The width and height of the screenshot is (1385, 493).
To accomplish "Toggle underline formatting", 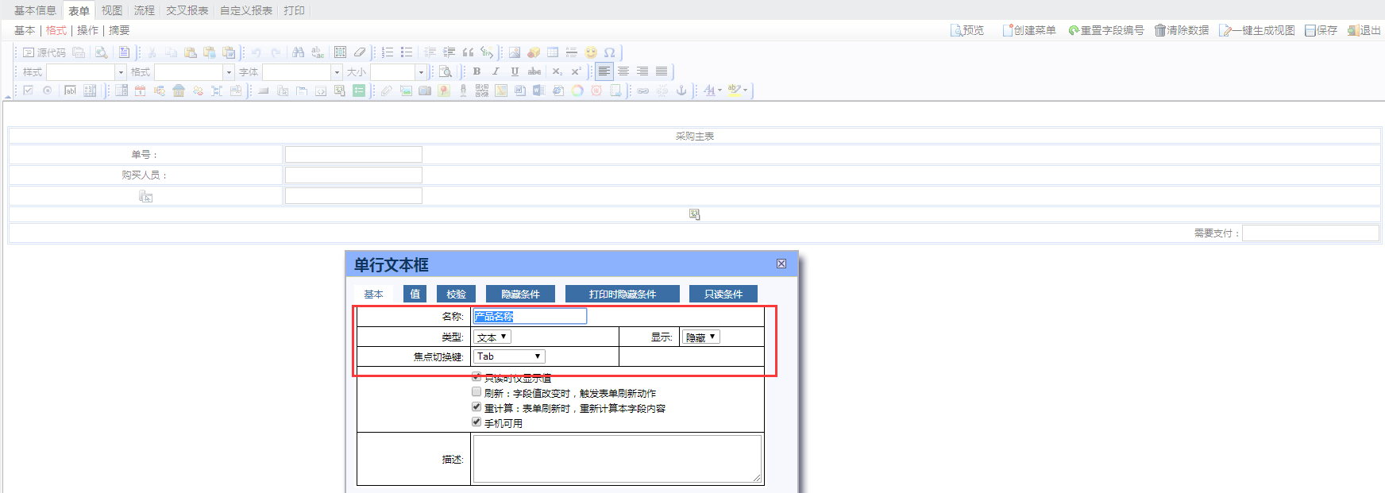I will click(x=515, y=71).
